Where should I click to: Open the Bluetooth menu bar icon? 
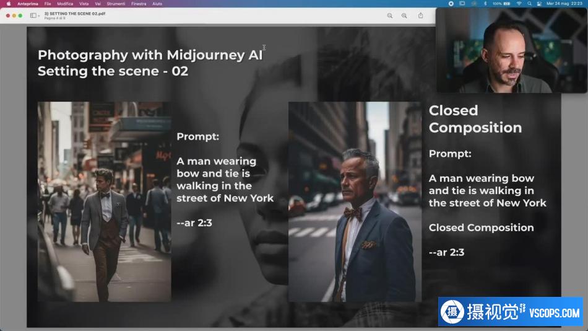(485, 3)
